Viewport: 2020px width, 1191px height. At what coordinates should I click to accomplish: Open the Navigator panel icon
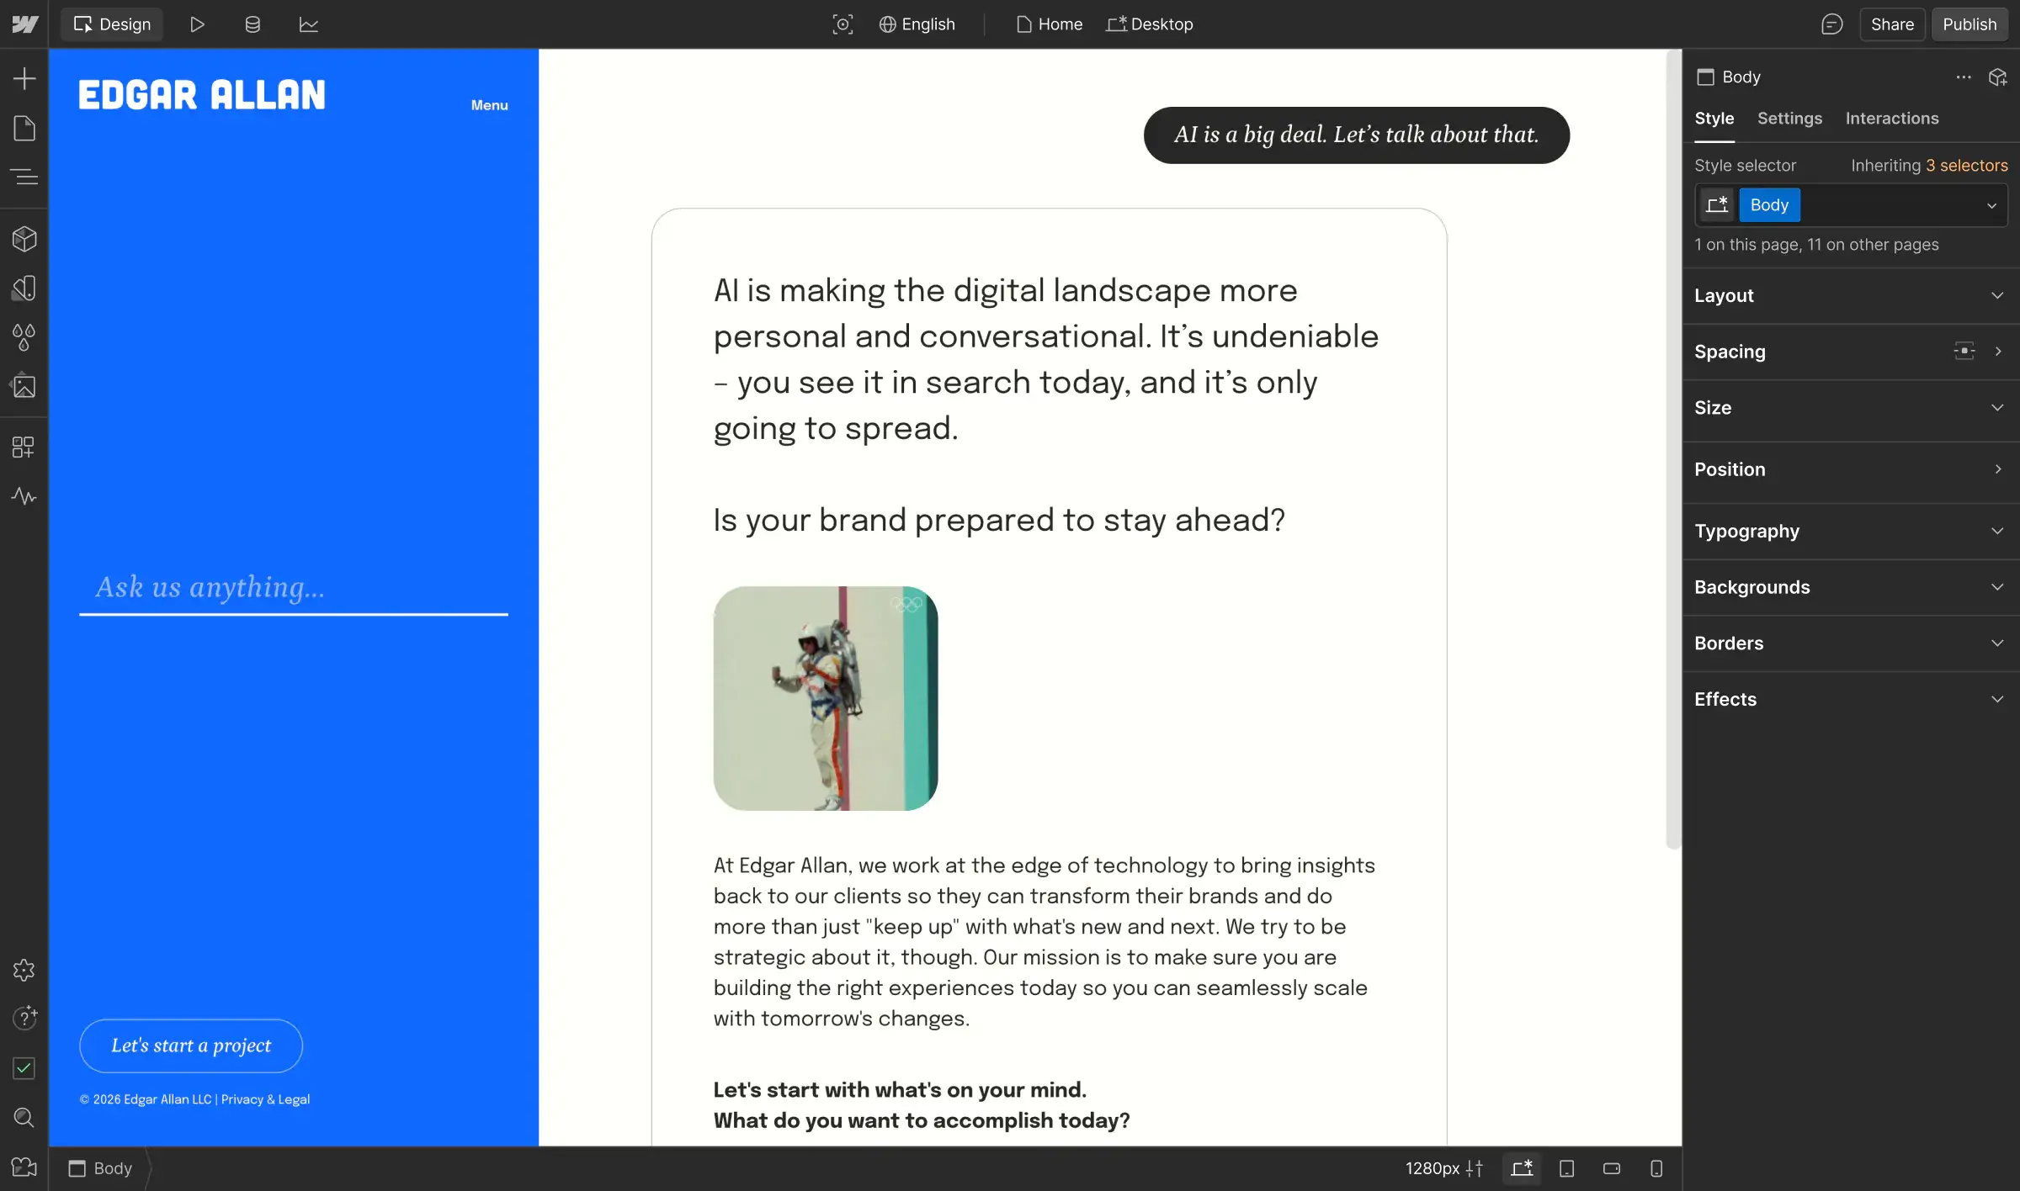pyautogui.click(x=24, y=177)
